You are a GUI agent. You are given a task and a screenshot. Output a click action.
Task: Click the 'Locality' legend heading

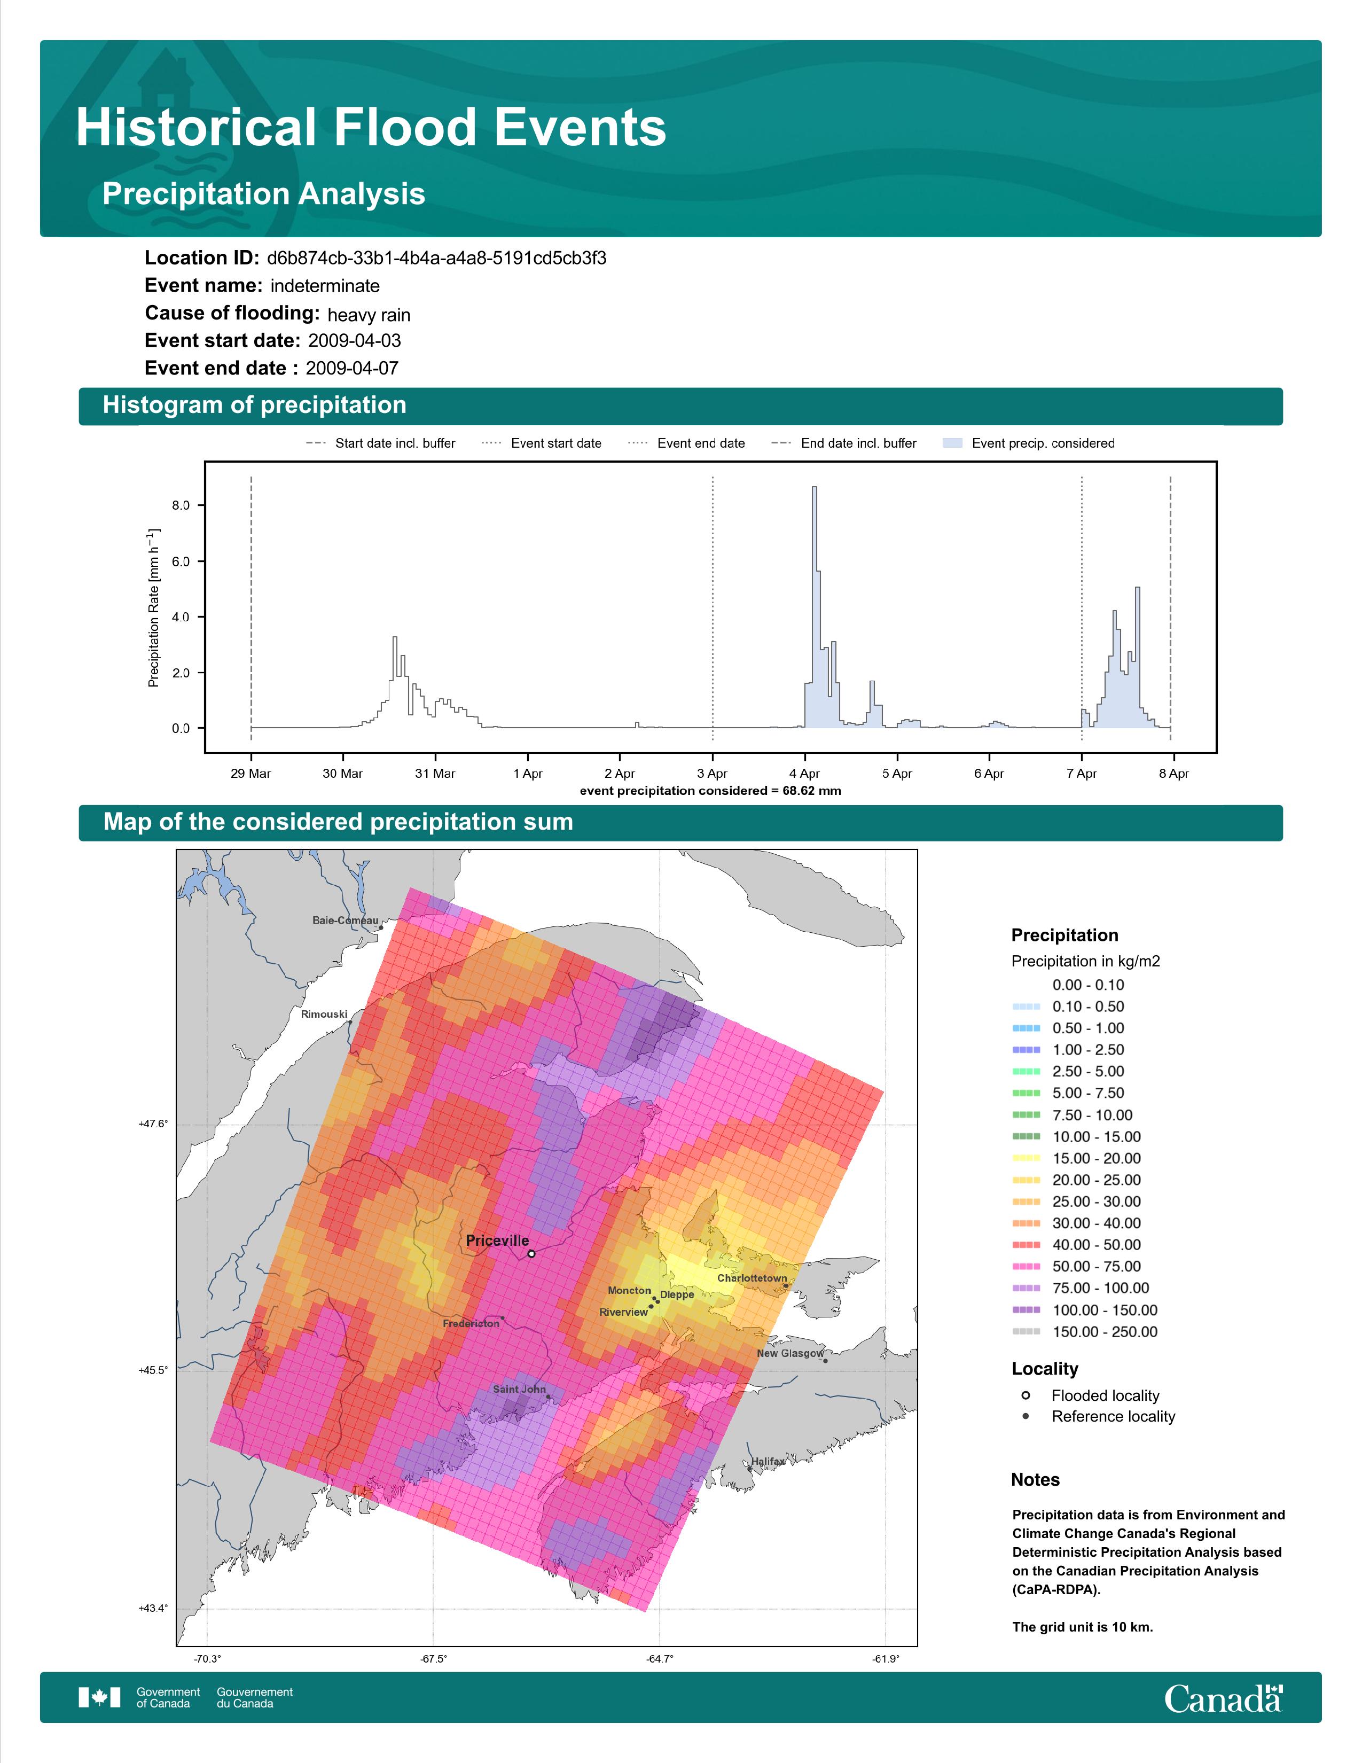1045,1369
